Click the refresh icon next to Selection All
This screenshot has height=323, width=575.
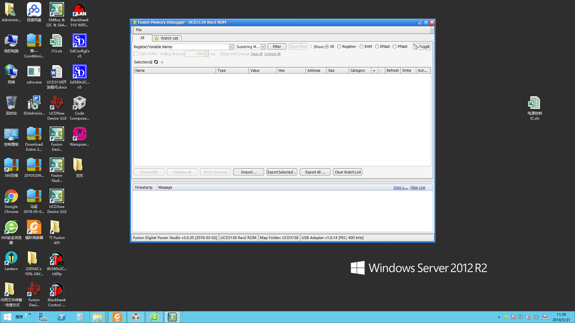156,62
